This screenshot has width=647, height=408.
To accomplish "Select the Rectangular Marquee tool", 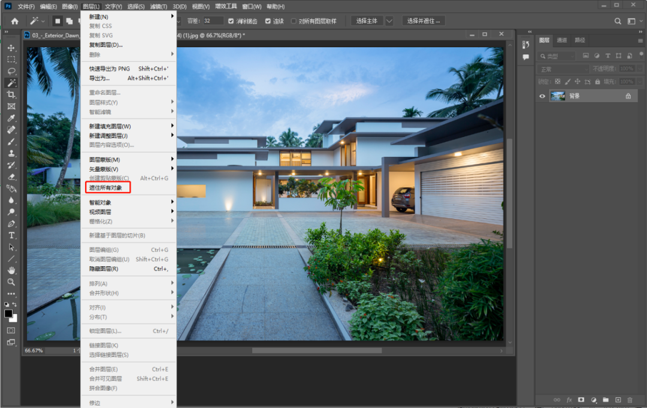I will (x=11, y=59).
